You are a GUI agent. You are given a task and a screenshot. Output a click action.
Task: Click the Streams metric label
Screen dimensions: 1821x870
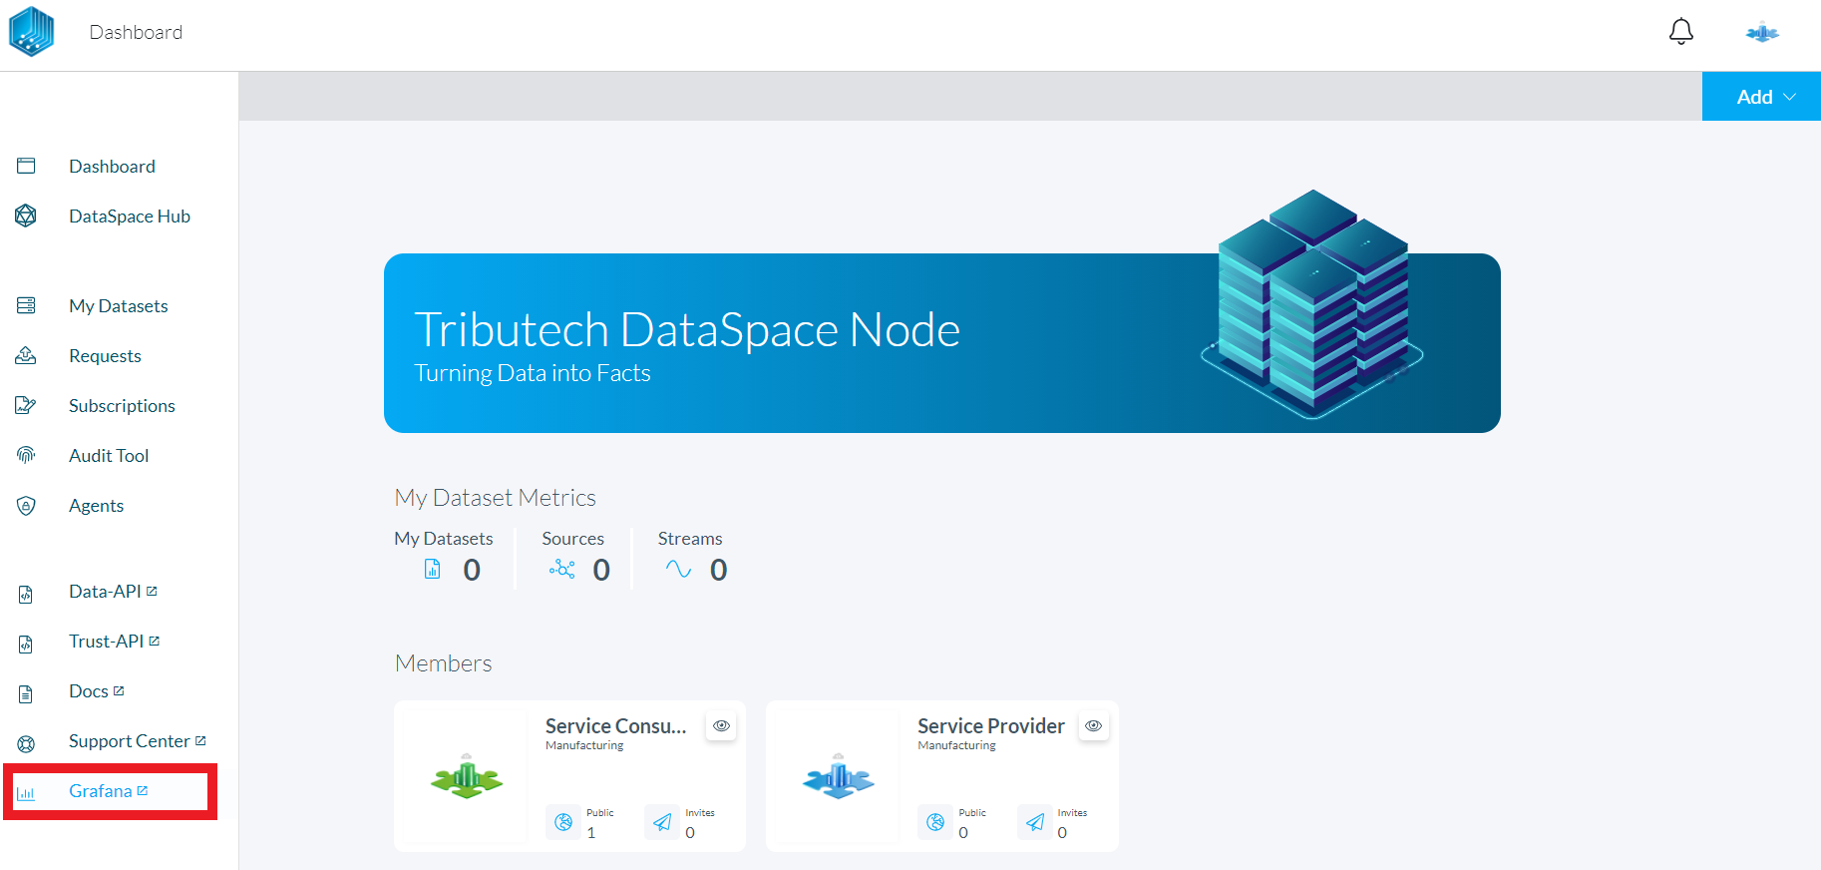(690, 539)
